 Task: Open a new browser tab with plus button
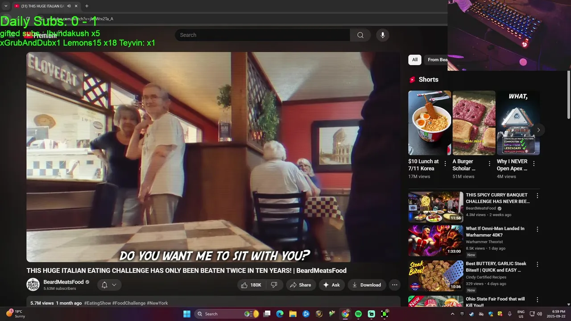coord(87,6)
